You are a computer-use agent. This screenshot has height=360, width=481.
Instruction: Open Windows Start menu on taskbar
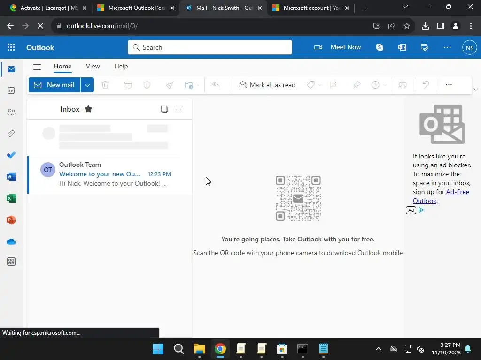[x=158, y=349]
